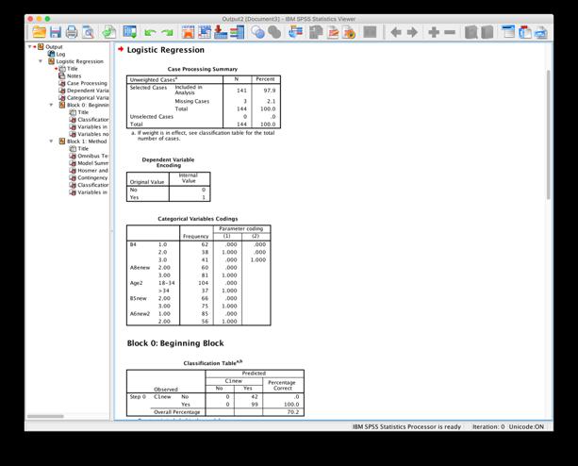Click the A8enew row label
Image resolution: width=578 pixels, height=466 pixels.
click(x=140, y=267)
